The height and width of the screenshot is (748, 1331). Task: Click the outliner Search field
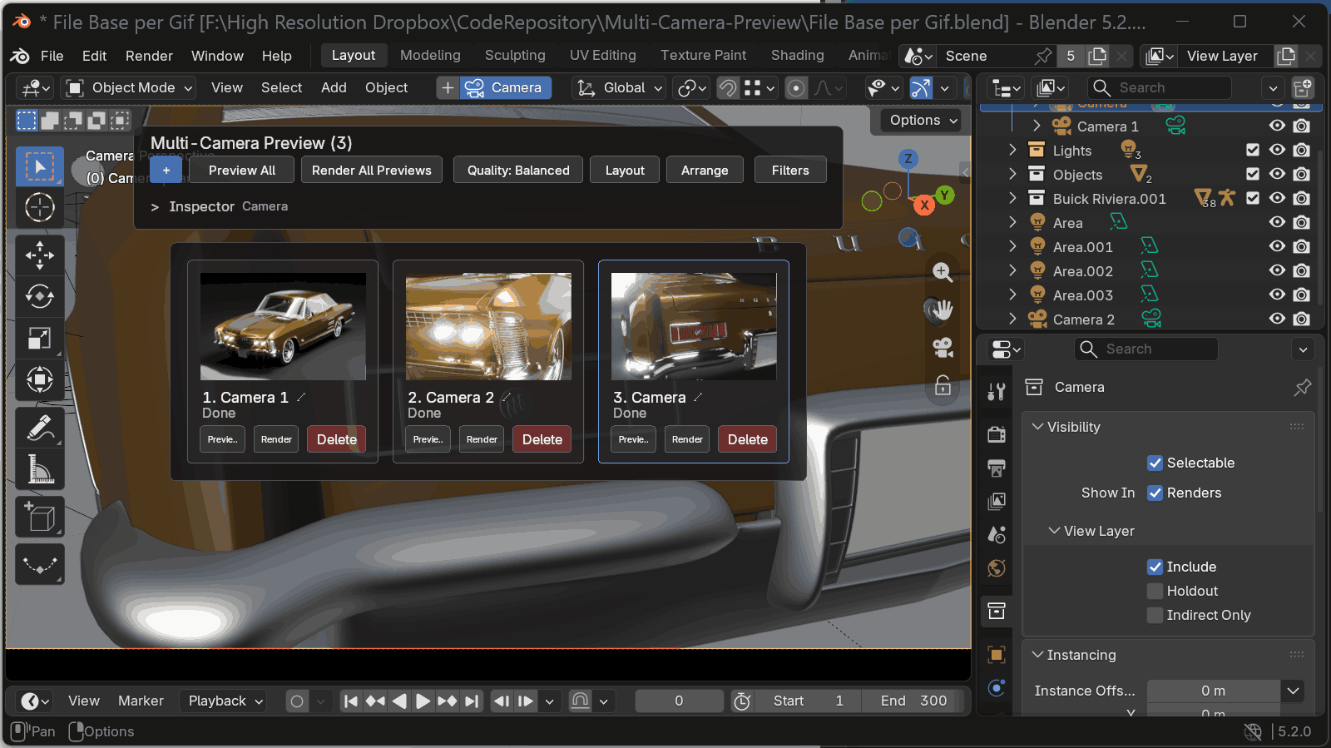[x=1159, y=87]
